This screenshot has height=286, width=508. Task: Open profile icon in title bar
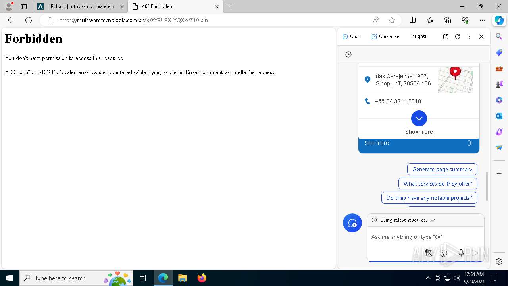pos(9,6)
